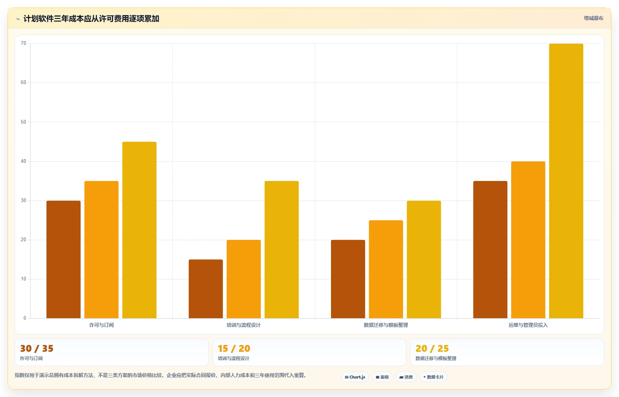Click the yellow bar for 许可与订阅
The height and width of the screenshot is (397, 619).
139,230
